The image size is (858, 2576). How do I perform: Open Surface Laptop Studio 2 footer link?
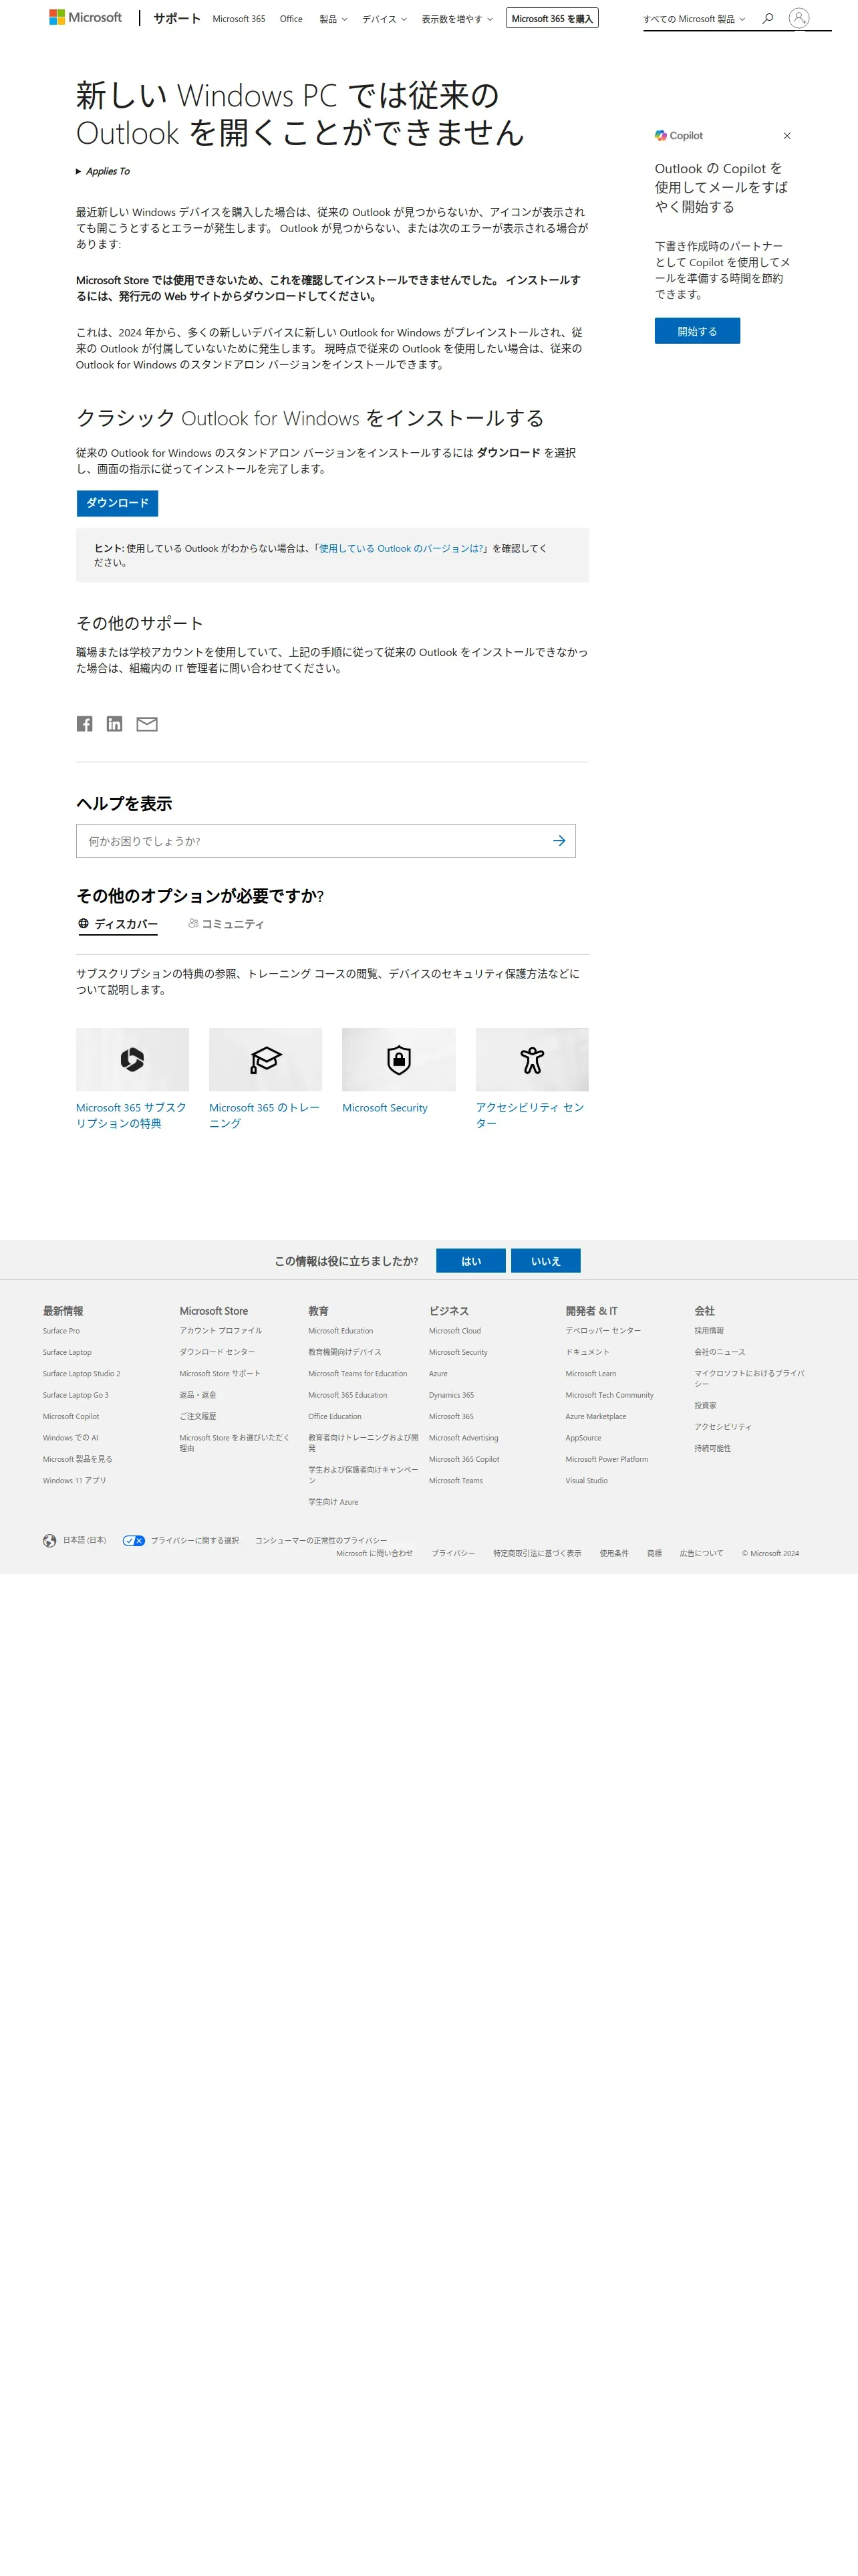[x=81, y=1374]
